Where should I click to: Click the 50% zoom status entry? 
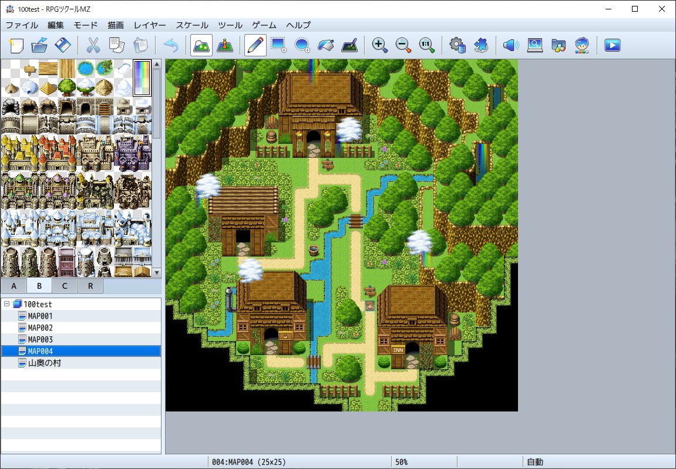click(401, 462)
